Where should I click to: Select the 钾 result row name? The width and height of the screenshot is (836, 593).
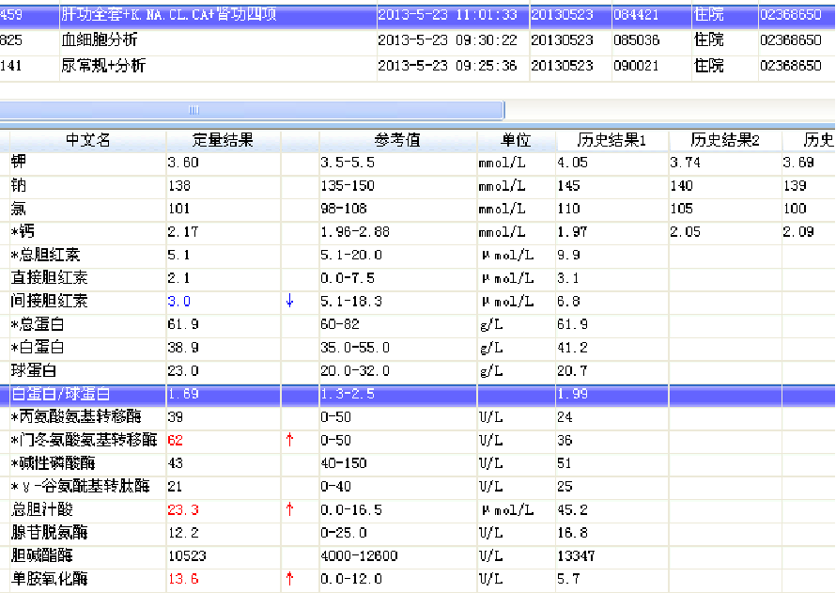(x=18, y=163)
